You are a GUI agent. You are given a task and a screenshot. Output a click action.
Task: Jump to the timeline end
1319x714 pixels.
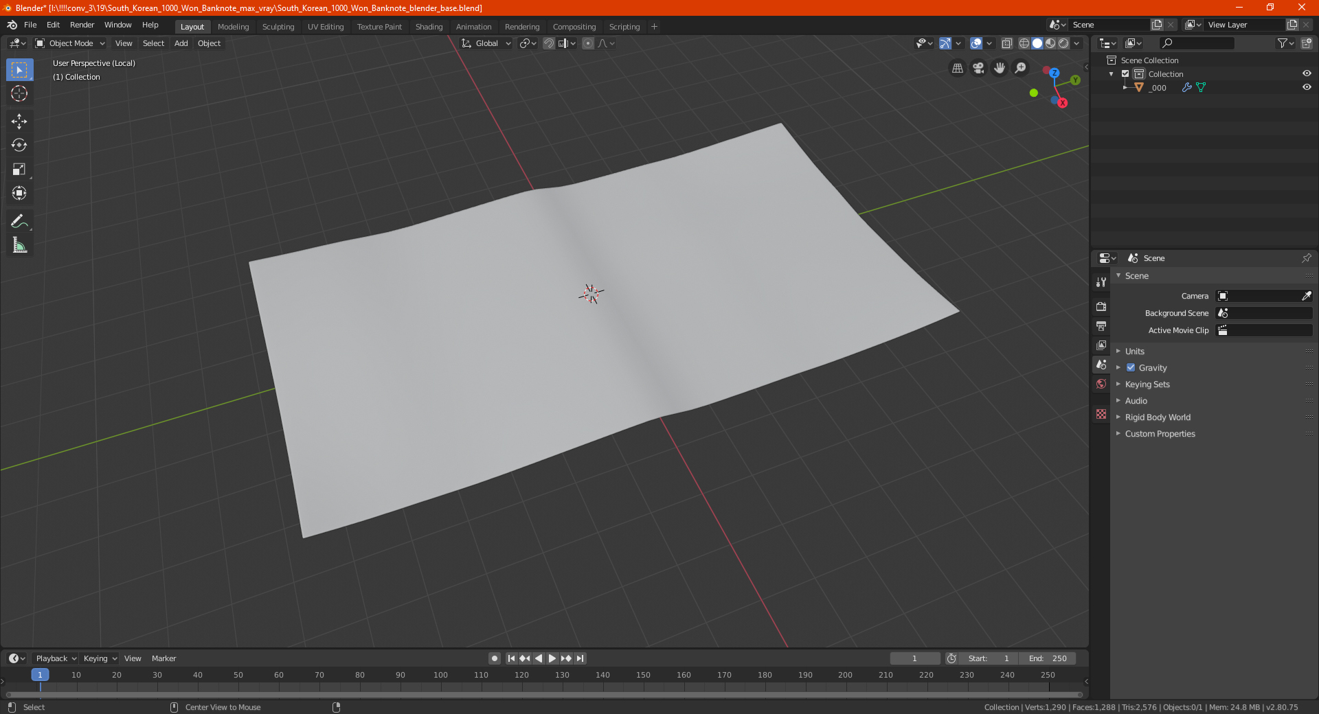point(580,658)
